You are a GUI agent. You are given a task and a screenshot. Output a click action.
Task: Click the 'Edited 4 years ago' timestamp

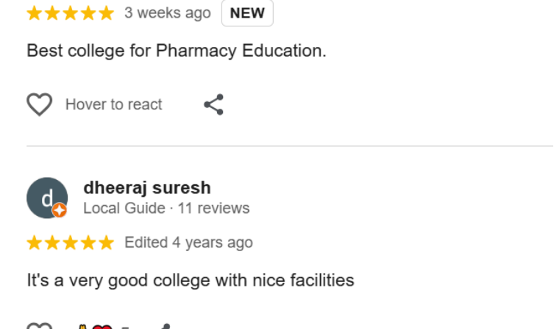(x=188, y=242)
